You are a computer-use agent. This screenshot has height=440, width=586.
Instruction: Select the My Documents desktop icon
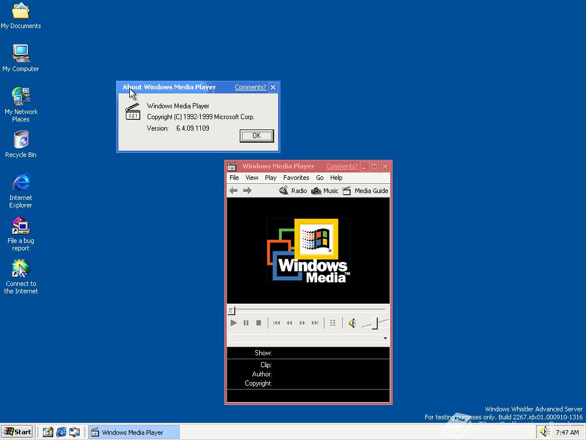(21, 15)
